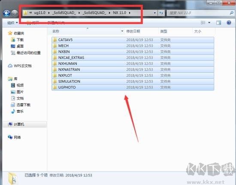Change view with the view mode icon
Screen dimensions: 236x185
pos(203,23)
